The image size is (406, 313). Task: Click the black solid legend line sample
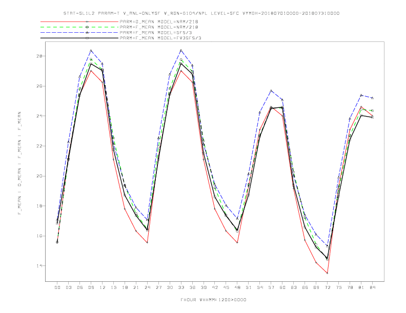pyautogui.click(x=79, y=38)
